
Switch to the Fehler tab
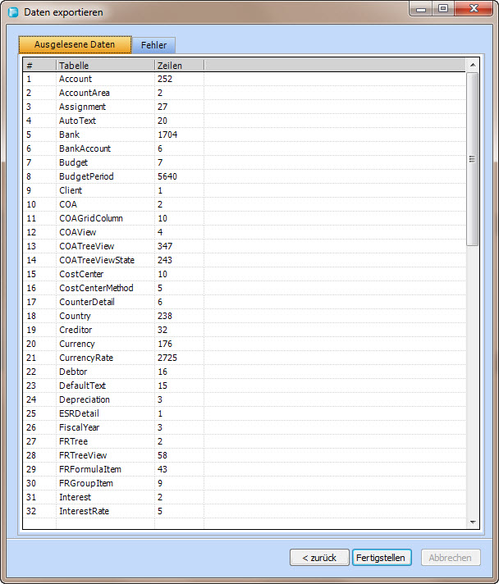[x=153, y=45]
